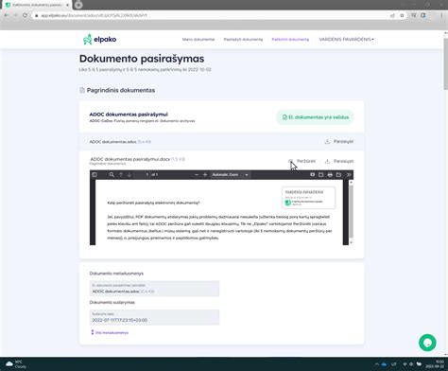Switch PDF viewer to presentation mode
Viewport: 448px width, 371px height.
pyautogui.click(x=312, y=174)
